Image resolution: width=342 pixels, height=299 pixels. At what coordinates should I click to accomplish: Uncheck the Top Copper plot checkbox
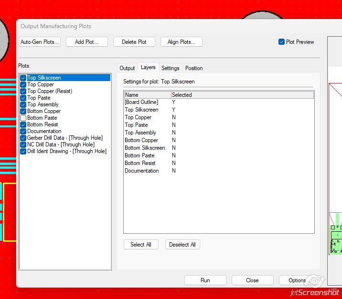coord(23,84)
